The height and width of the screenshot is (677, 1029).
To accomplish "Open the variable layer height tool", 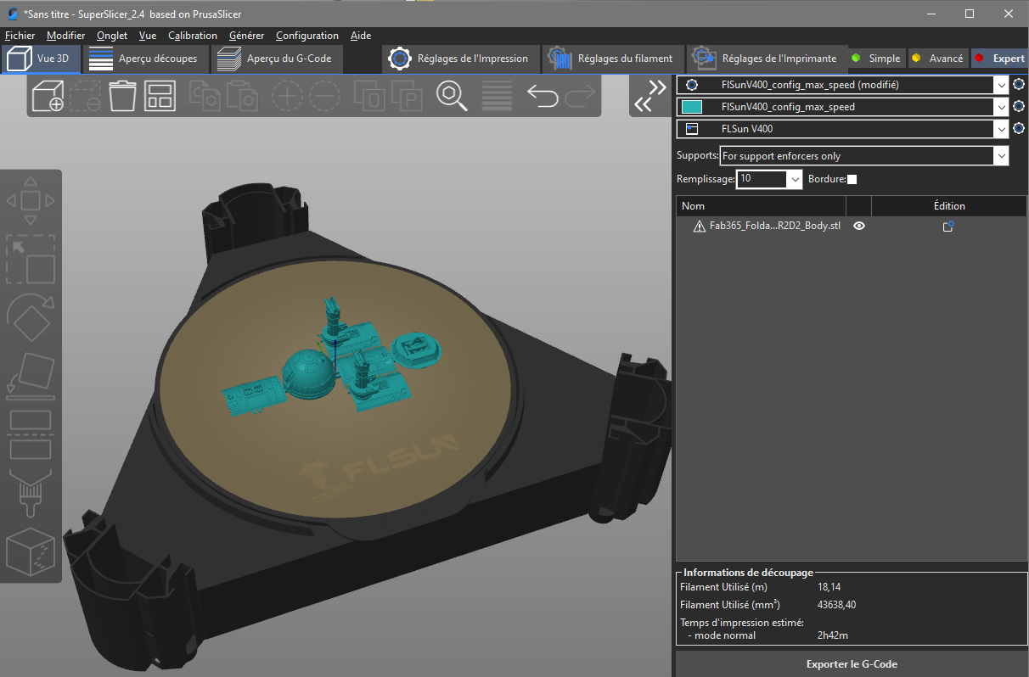I will 497,95.
